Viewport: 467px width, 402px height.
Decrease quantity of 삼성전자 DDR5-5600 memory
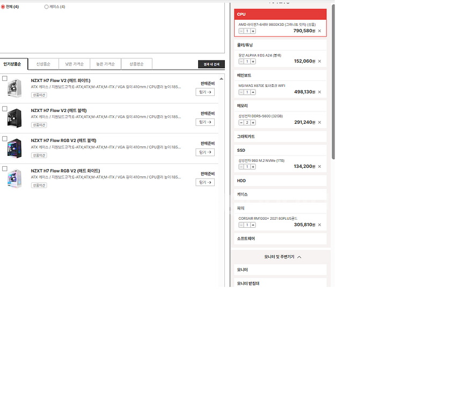pos(241,123)
